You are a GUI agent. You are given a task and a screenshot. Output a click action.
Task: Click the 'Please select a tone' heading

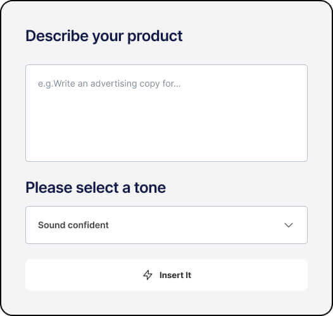coord(96,188)
